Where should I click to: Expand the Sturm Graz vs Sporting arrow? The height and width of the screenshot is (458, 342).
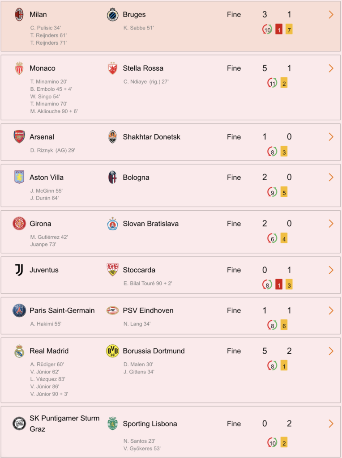click(x=331, y=424)
